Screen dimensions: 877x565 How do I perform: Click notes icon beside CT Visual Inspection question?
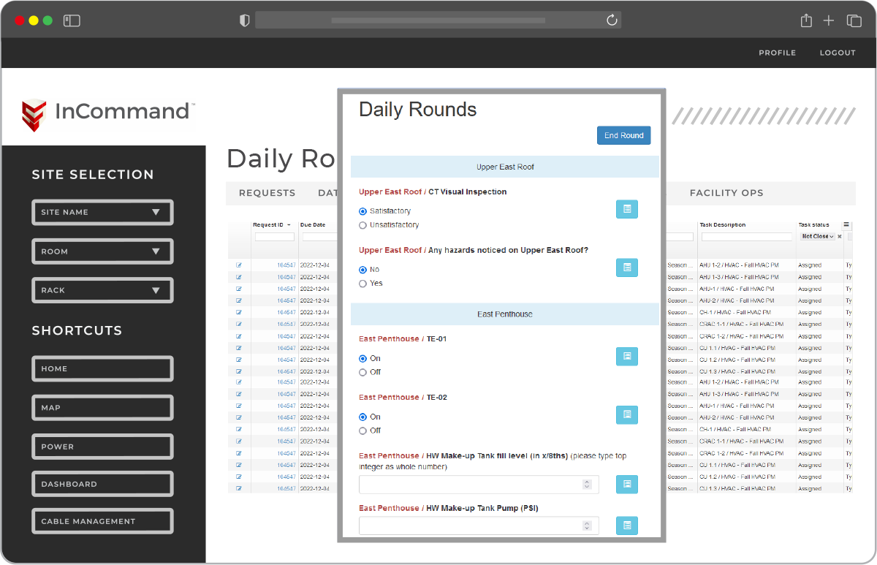tap(626, 209)
